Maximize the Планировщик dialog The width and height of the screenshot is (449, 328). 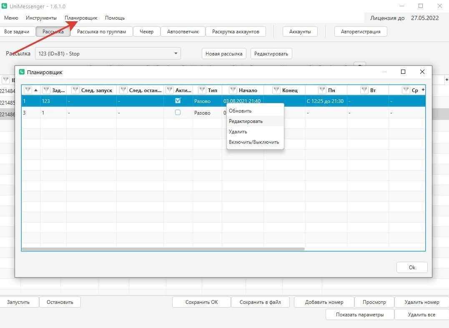click(x=403, y=72)
